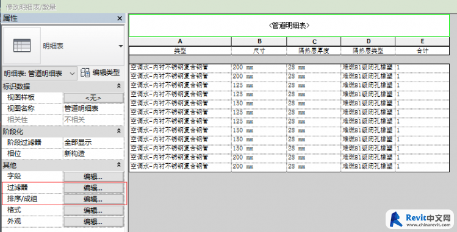Click the 类型 field header cell
This screenshot has width=457, height=232.
tap(180, 51)
